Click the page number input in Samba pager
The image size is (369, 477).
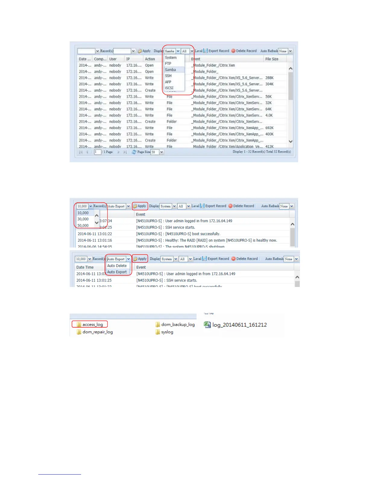[97, 152]
